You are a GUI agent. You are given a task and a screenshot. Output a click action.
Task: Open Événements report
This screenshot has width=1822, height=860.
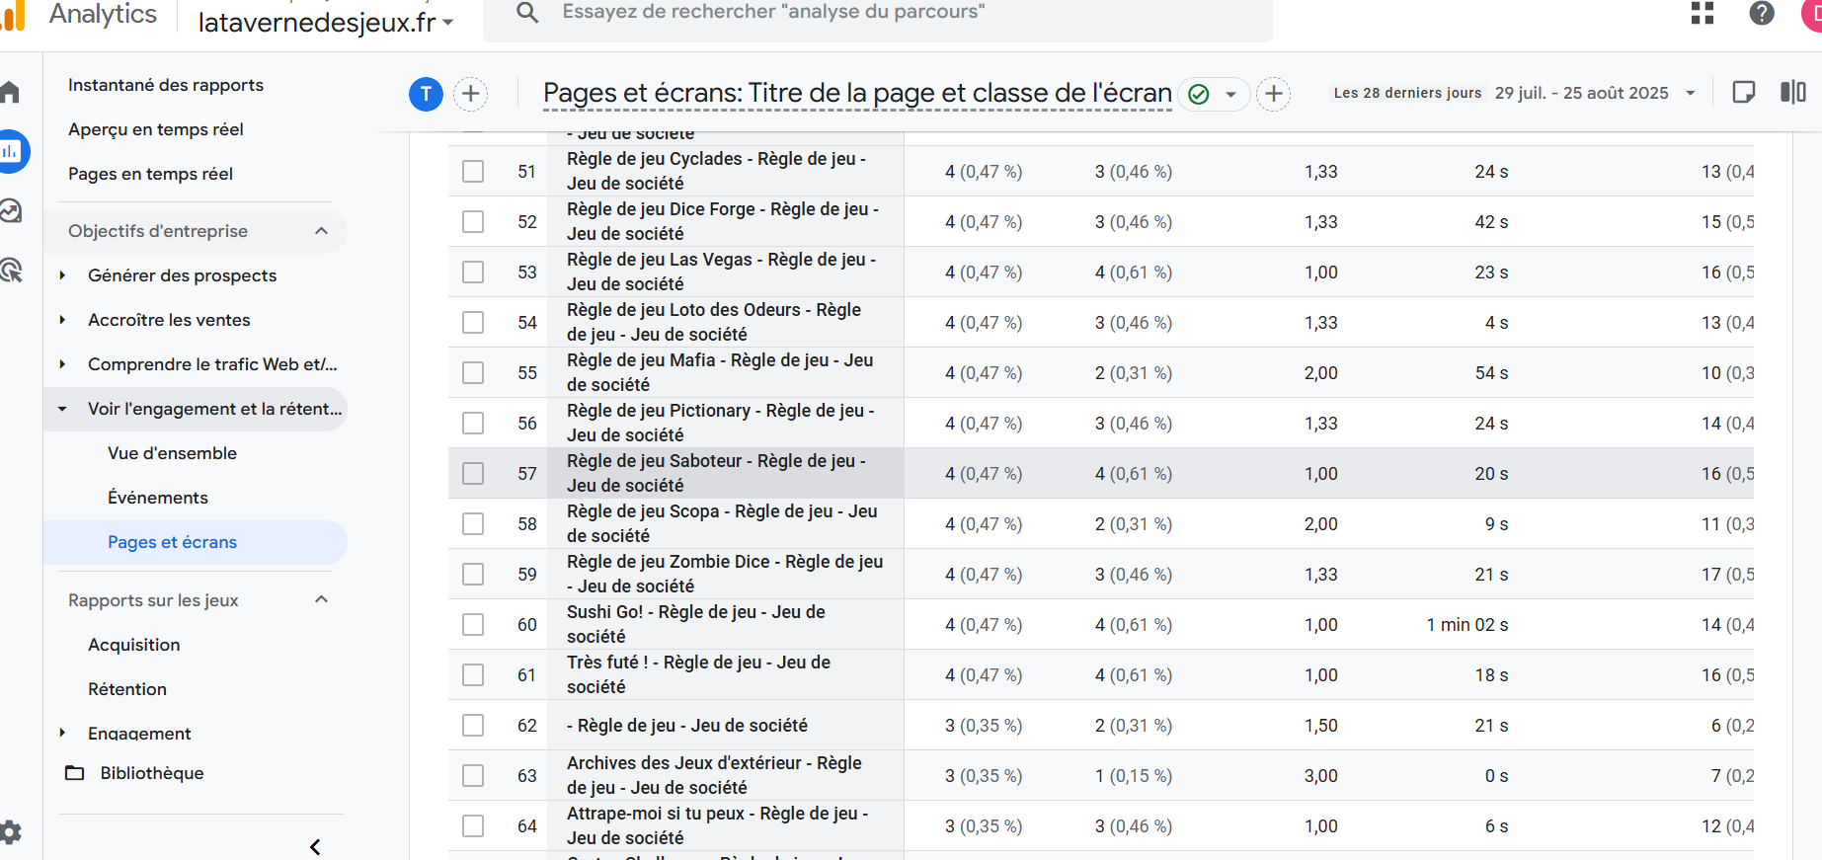158,498
